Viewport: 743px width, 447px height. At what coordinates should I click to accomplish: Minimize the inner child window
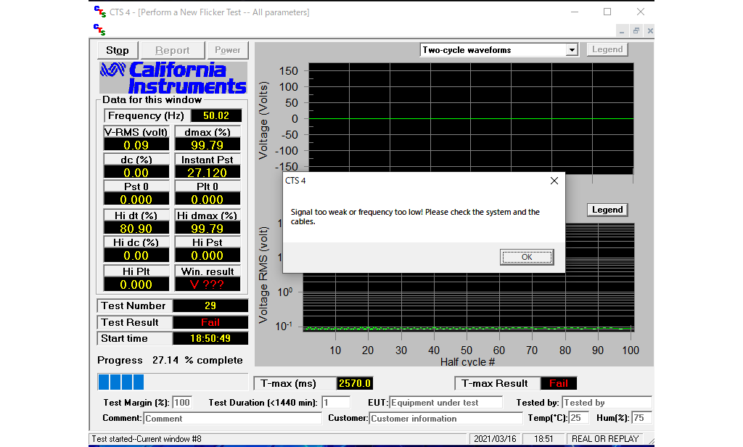click(x=622, y=30)
